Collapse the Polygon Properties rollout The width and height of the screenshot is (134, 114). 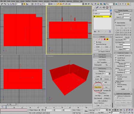[123, 11]
